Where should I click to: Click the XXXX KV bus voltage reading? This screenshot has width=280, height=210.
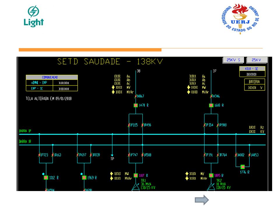[x=256, y=132]
